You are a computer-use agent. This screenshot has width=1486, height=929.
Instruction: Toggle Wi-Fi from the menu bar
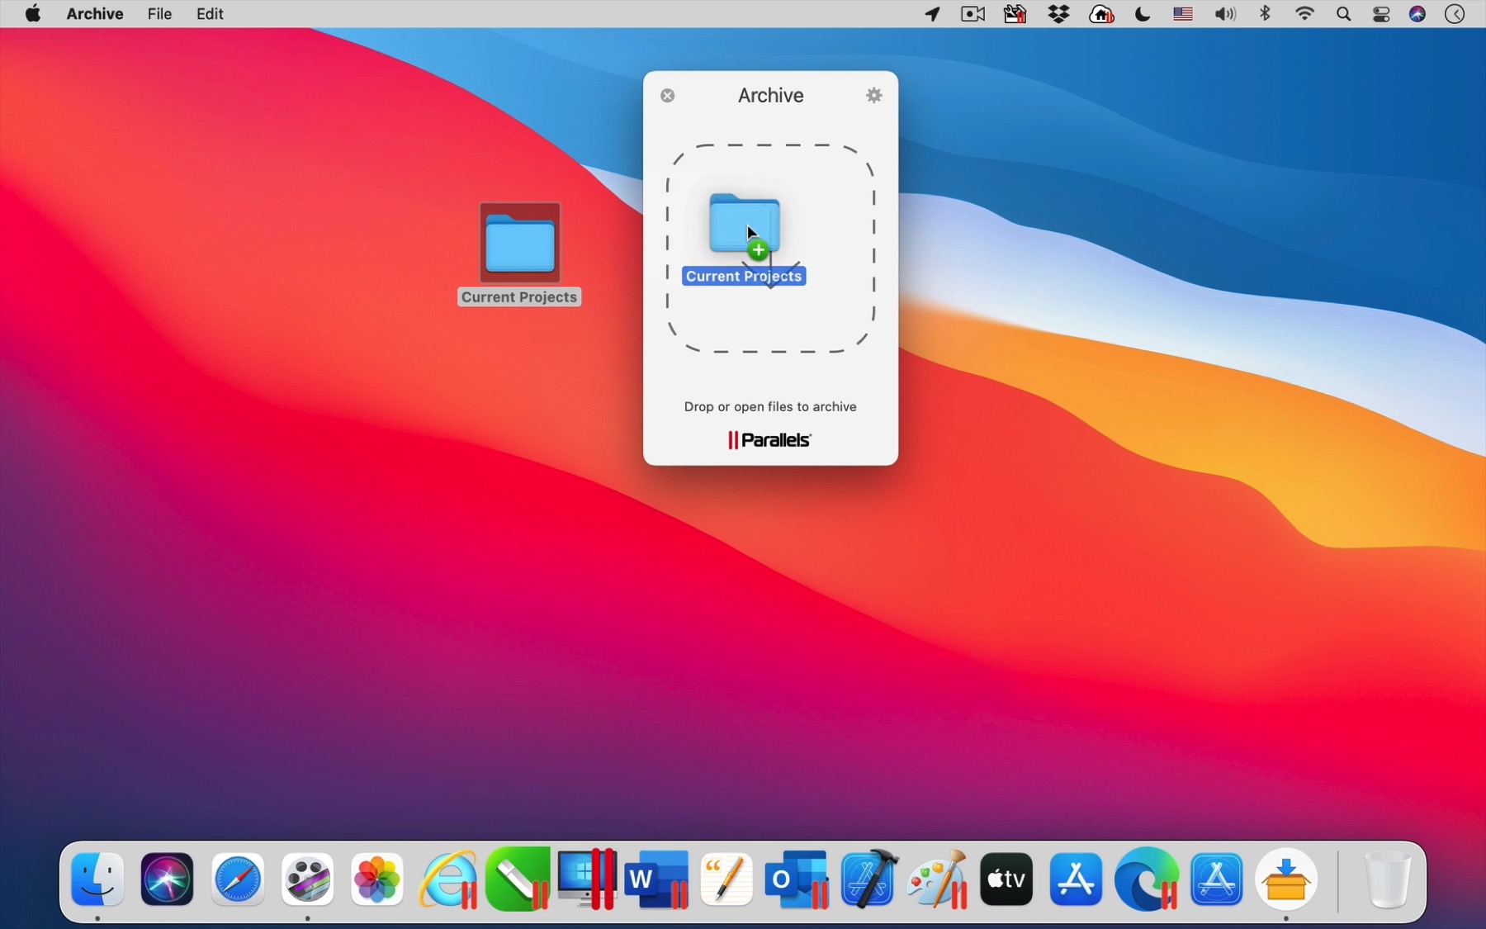tap(1304, 13)
